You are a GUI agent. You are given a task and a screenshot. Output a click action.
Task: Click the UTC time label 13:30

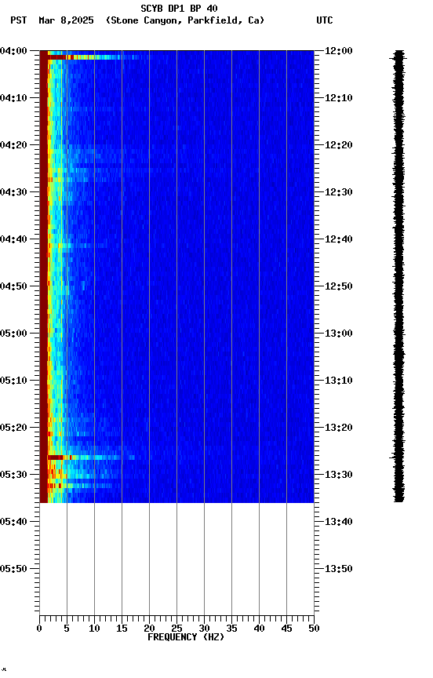click(x=339, y=476)
